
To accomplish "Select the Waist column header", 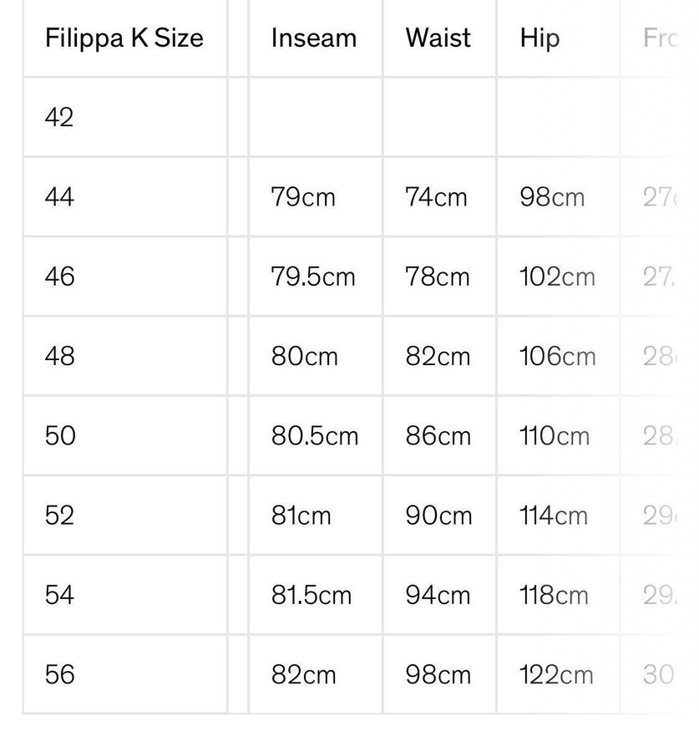I will click(x=438, y=38).
